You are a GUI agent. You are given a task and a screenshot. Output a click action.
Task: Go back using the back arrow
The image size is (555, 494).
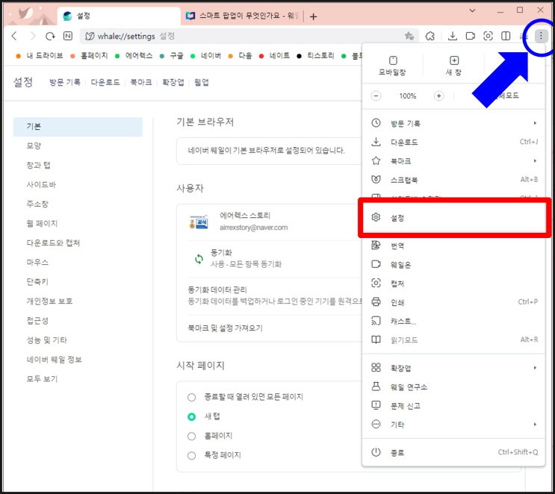(14, 36)
